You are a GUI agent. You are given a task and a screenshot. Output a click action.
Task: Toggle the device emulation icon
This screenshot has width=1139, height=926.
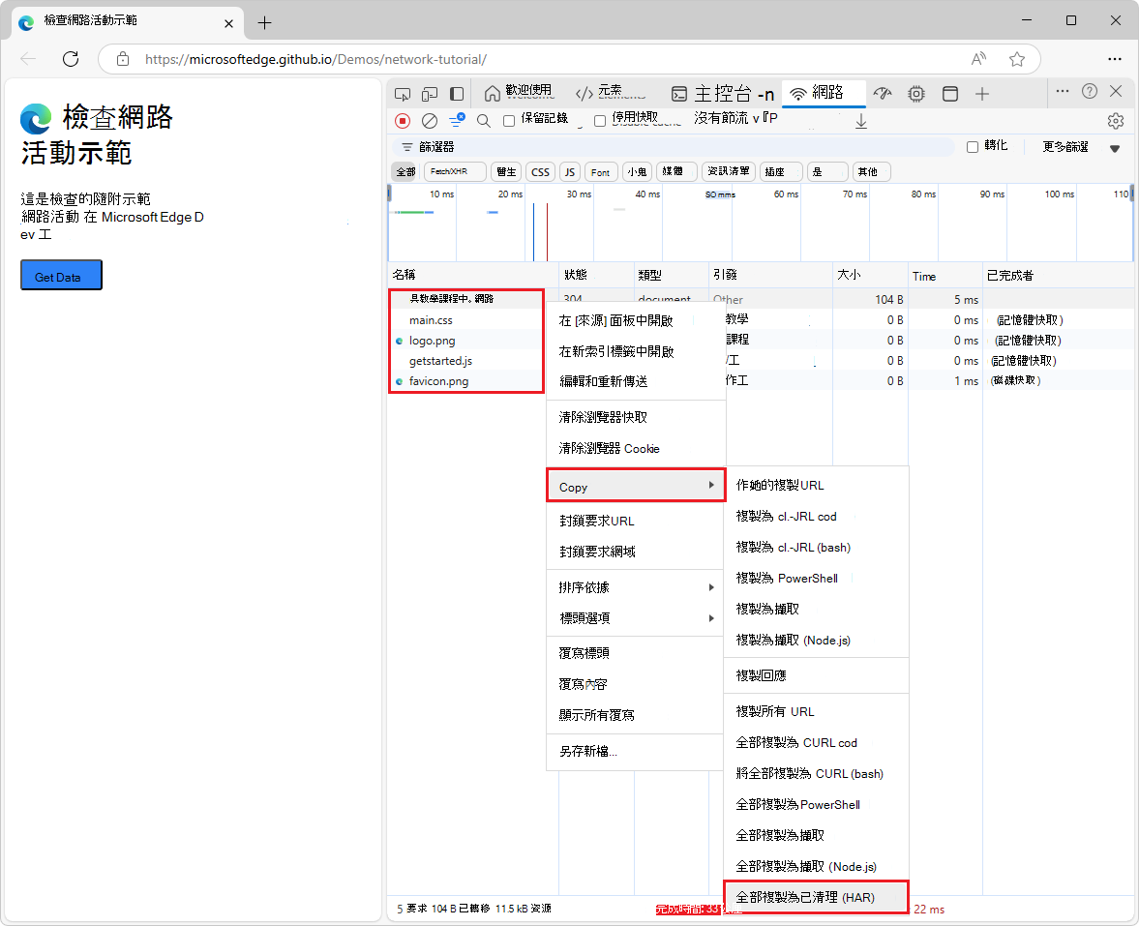(429, 94)
